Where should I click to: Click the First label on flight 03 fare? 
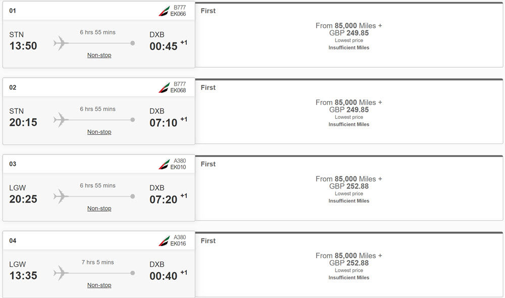tap(208, 164)
